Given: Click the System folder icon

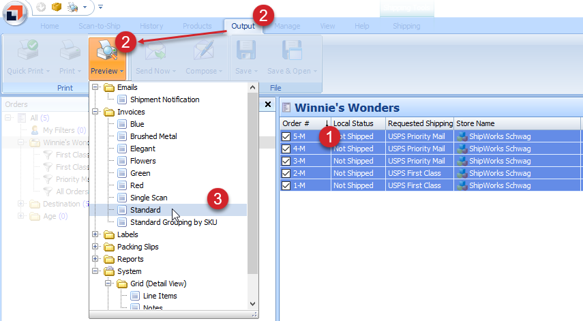Looking at the screenshot, I should pyautogui.click(x=109, y=271).
